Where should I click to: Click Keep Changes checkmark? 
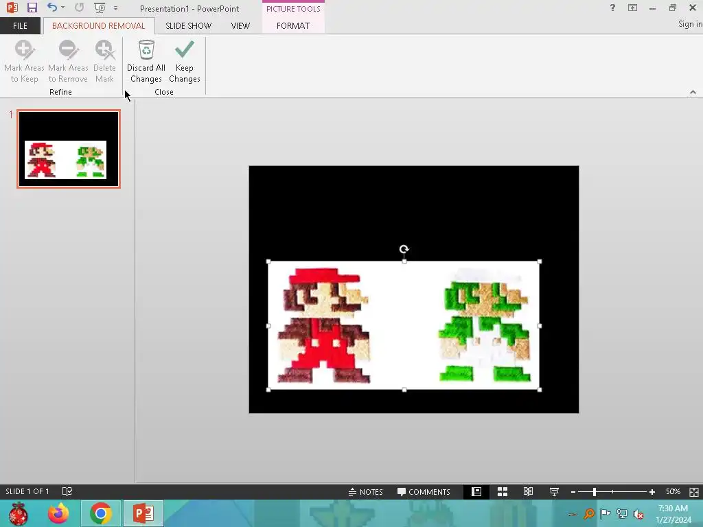184,49
